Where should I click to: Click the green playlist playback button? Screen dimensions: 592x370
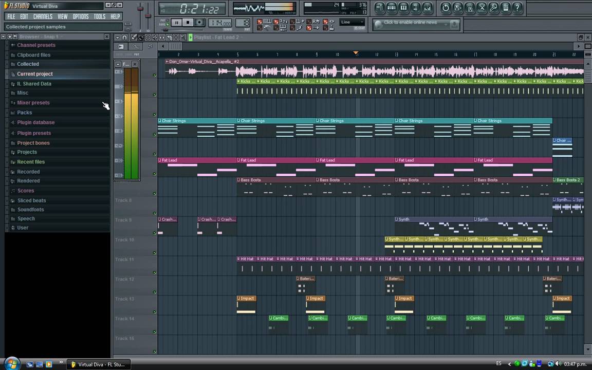click(191, 38)
